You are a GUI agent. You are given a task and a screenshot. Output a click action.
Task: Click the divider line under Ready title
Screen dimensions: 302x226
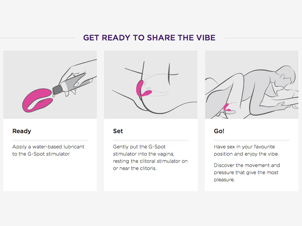click(x=50, y=140)
